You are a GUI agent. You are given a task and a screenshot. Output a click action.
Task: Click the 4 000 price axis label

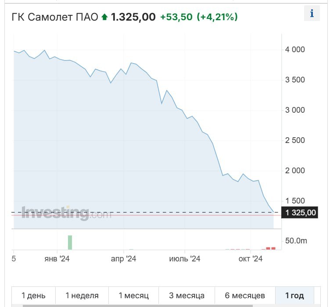295,50
